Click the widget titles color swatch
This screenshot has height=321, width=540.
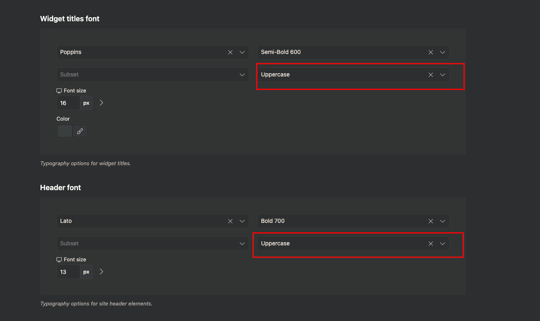coord(65,131)
